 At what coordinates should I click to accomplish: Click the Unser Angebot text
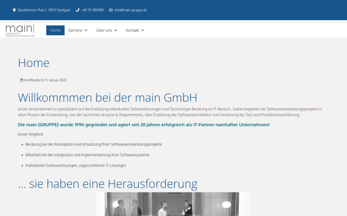pos(31,134)
